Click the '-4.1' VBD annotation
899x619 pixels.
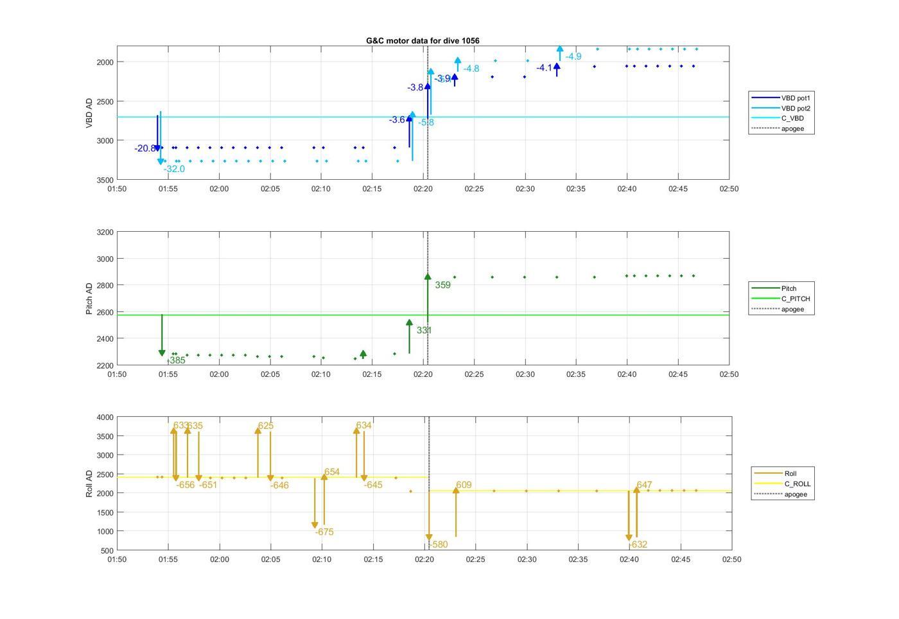545,67
